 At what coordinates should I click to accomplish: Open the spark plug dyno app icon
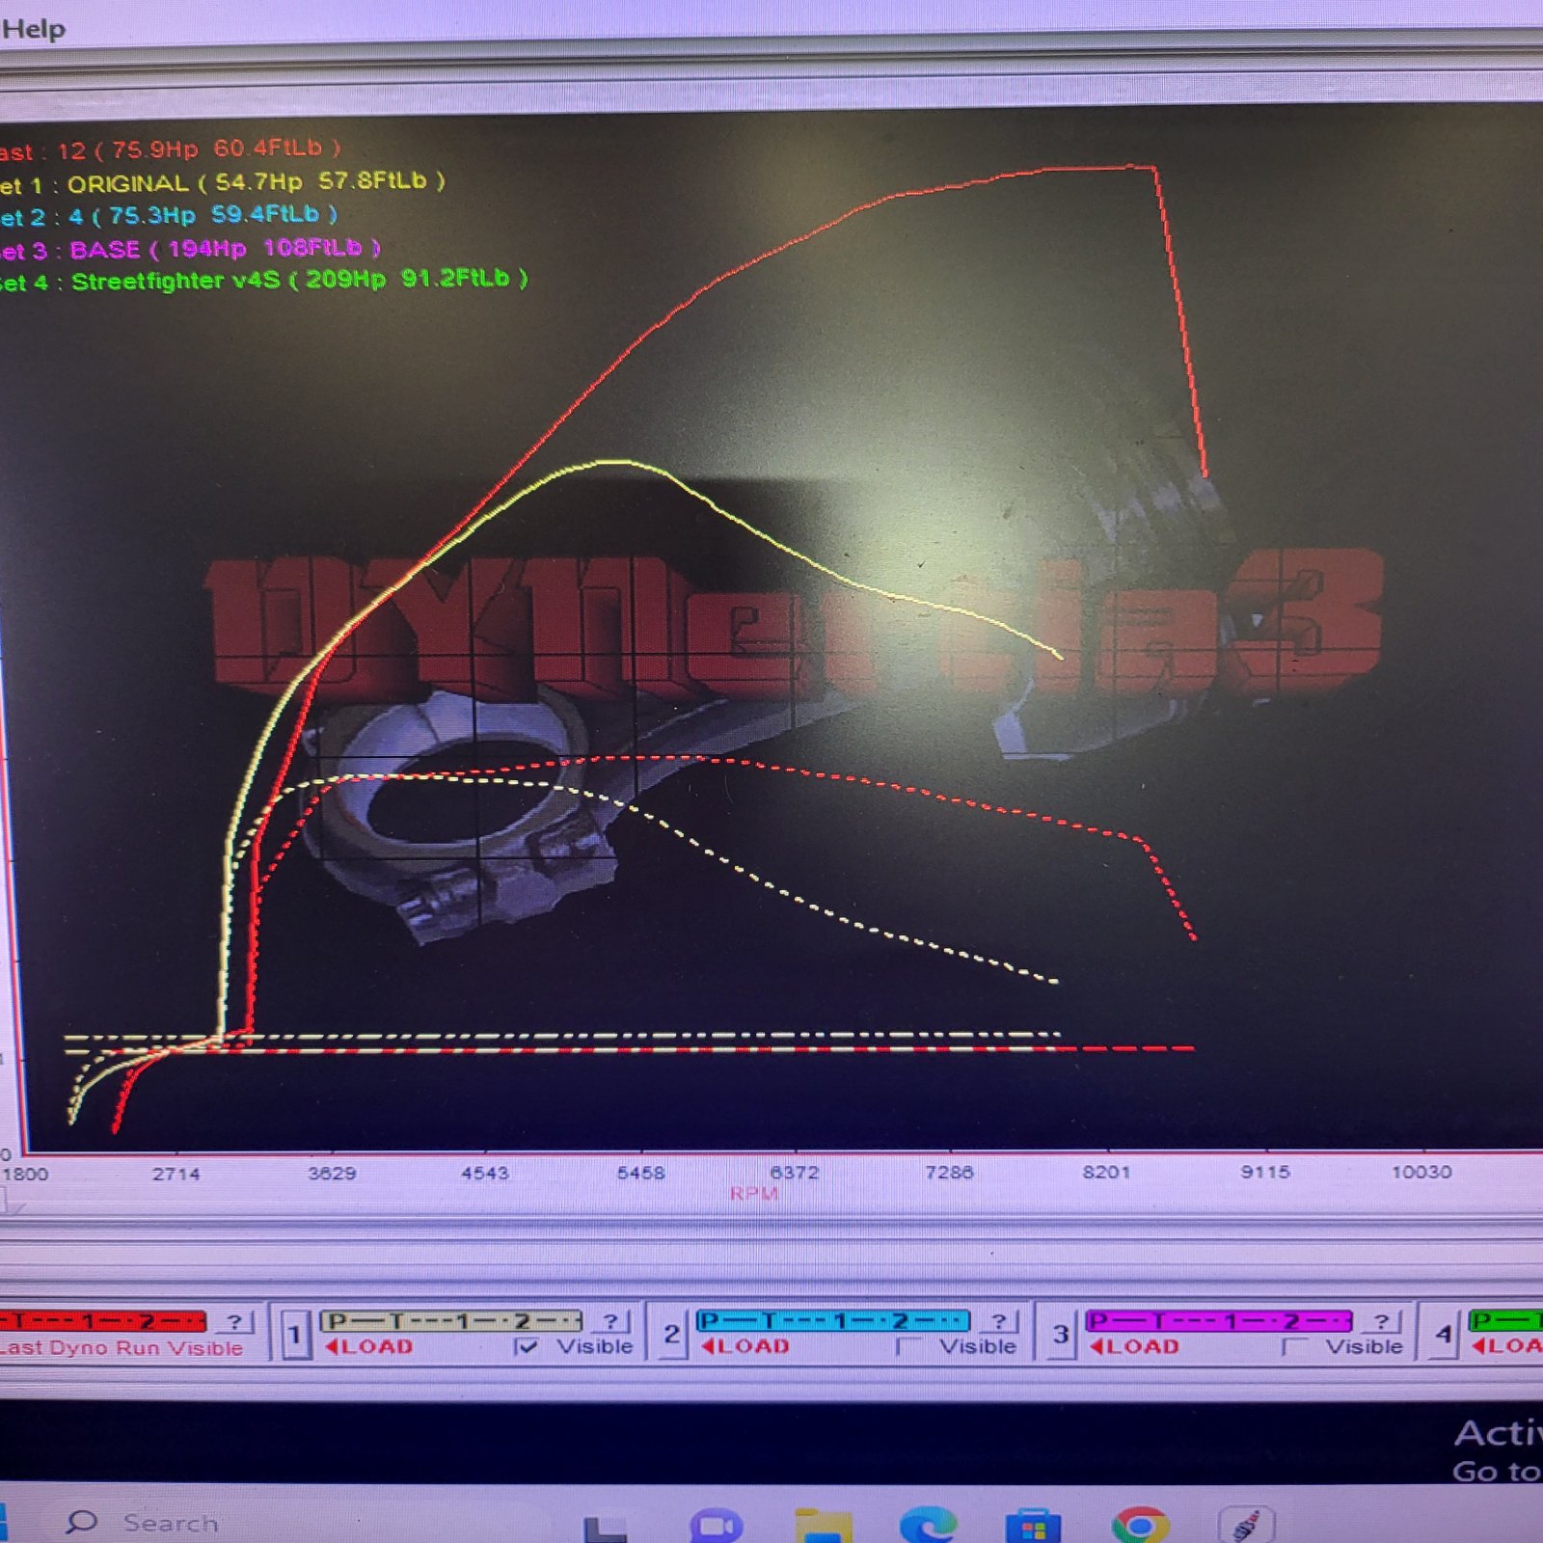(x=1247, y=1525)
